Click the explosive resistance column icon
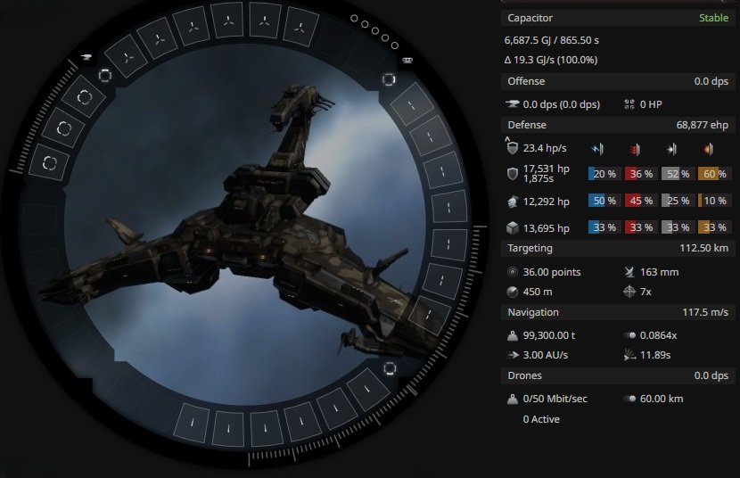Screen dimensions: 740x478 709,150
